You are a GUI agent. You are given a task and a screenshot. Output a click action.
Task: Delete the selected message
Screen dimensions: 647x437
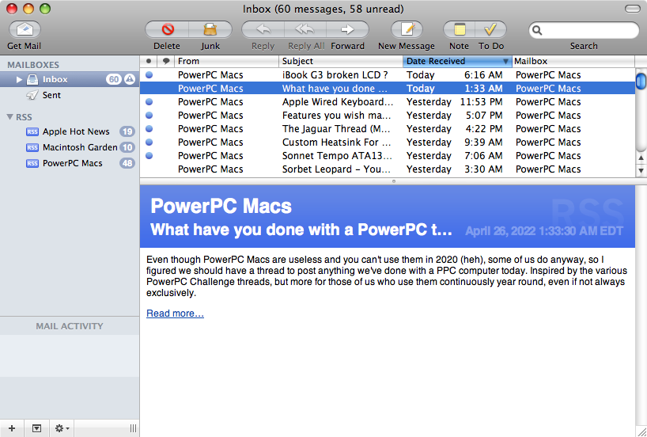[167, 30]
